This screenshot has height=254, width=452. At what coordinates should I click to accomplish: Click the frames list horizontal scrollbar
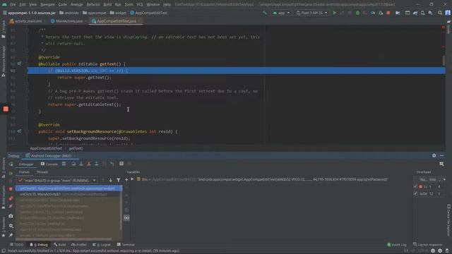pyautogui.click(x=64, y=239)
